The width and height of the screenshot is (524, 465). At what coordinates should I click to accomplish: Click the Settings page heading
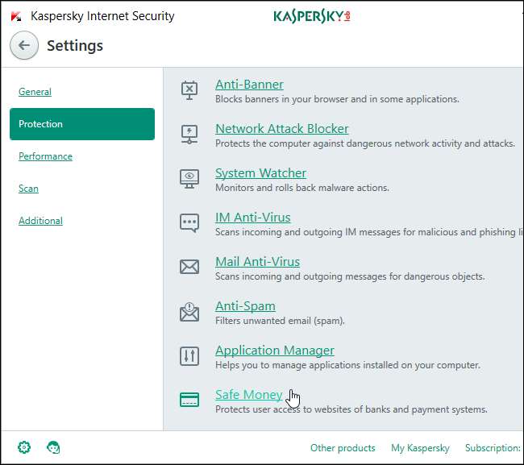[75, 46]
